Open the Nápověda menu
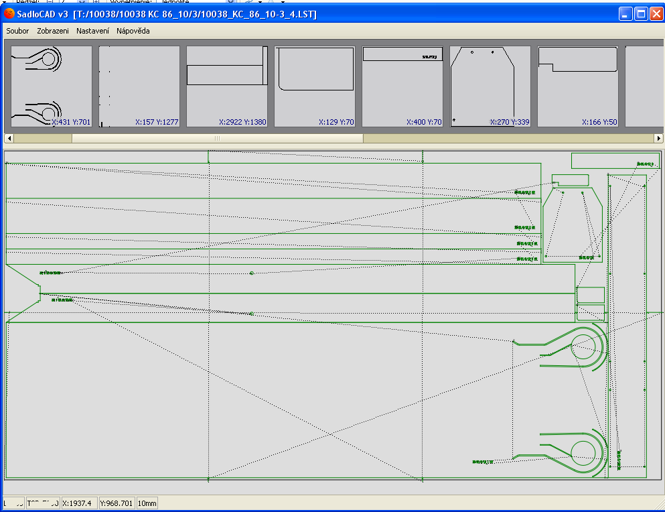665x512 pixels. [133, 31]
